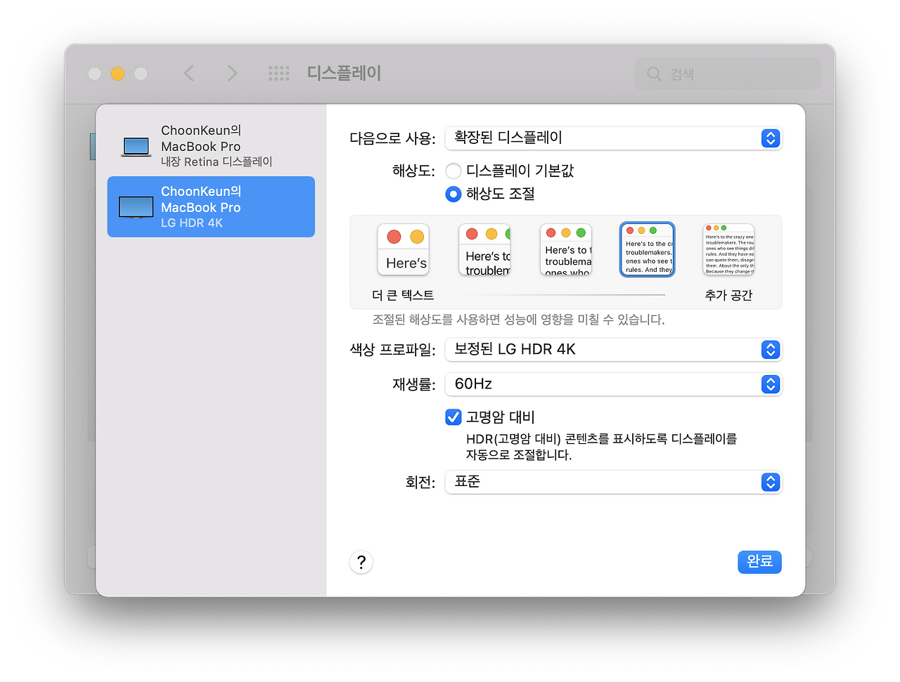Image resolution: width=900 pixels, height=682 pixels.
Task: Click the search magnifier icon
Action: 653,73
